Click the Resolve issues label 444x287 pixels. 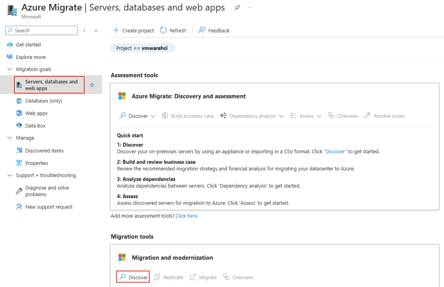click(389, 116)
